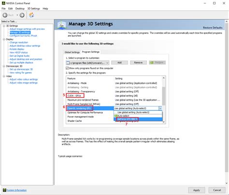Screen dimensions: 229x195
Task: Choose Auto-select option in dropdown list
Action: click(x=138, y=116)
